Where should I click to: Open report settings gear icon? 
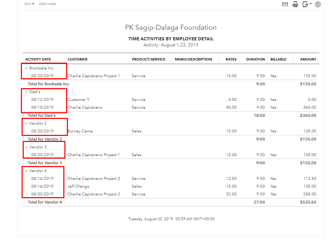coord(318,4)
